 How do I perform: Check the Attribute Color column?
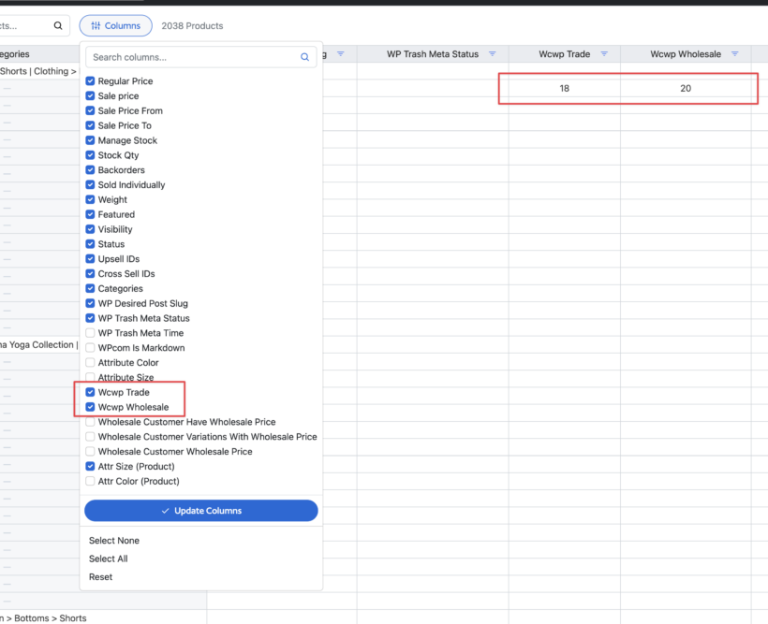tap(89, 362)
